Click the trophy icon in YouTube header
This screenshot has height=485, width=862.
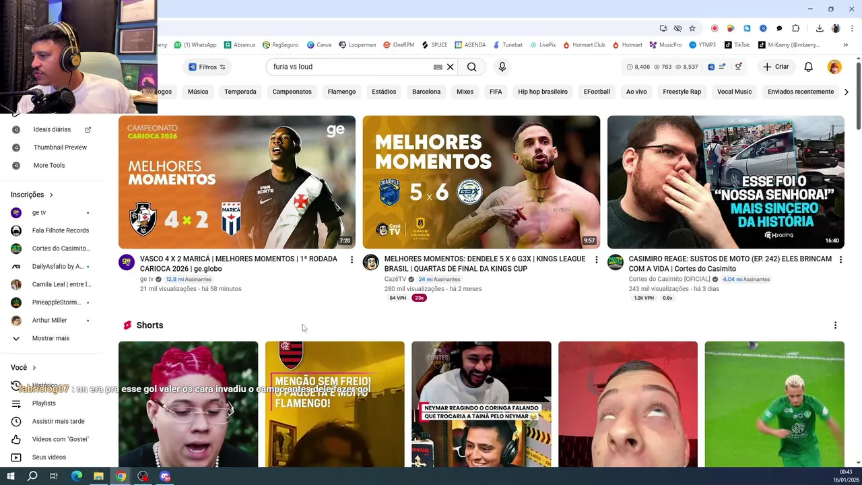pos(738,67)
